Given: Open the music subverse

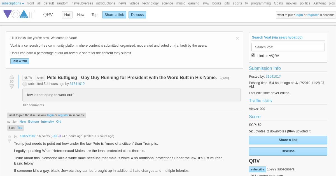Looking at the screenshot, I should point(181,3).
